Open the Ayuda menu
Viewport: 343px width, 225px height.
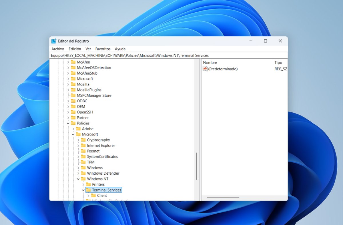point(120,49)
